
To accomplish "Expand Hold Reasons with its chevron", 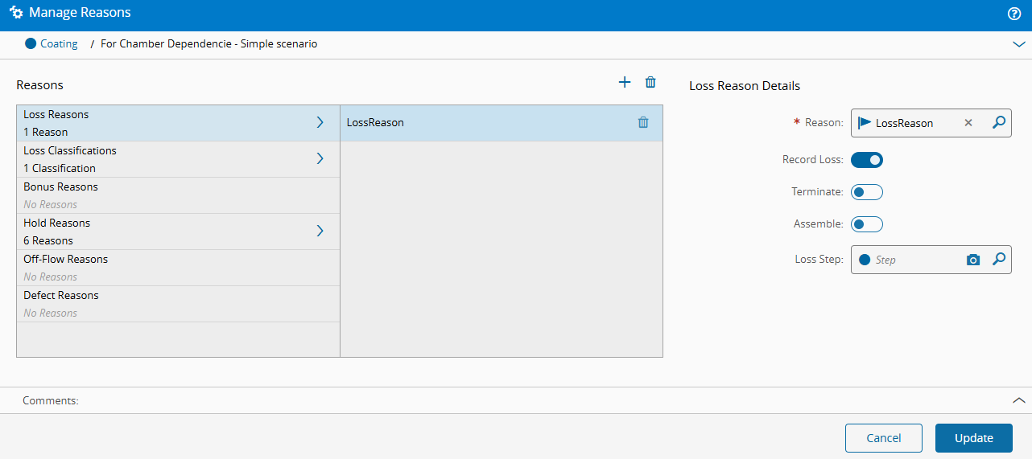I will tap(320, 231).
